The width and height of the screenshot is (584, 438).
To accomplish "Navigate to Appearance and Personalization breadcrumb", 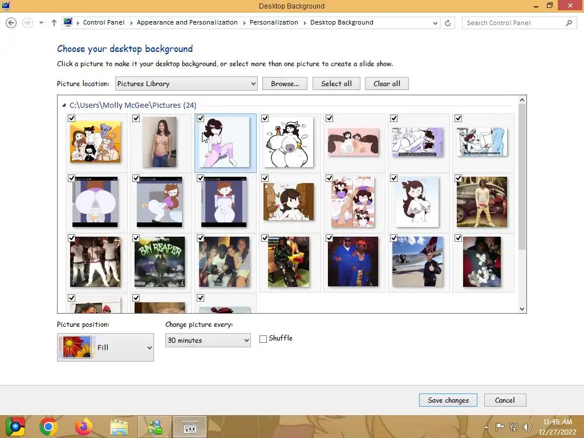I will click(187, 22).
